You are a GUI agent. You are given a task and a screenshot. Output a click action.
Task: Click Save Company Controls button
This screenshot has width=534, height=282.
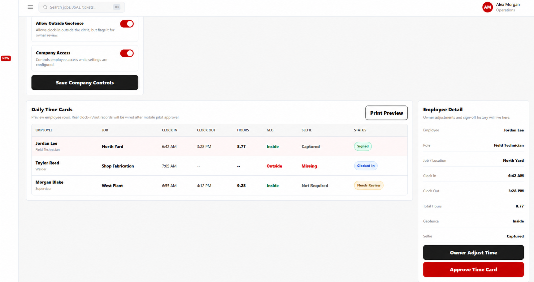[x=85, y=83]
